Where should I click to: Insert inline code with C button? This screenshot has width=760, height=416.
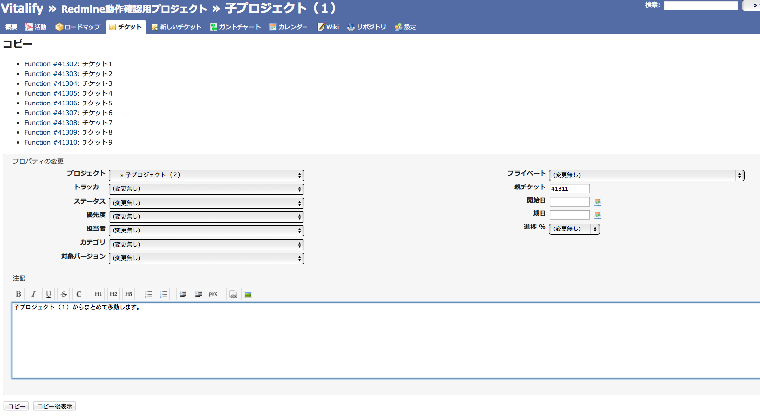coord(79,294)
